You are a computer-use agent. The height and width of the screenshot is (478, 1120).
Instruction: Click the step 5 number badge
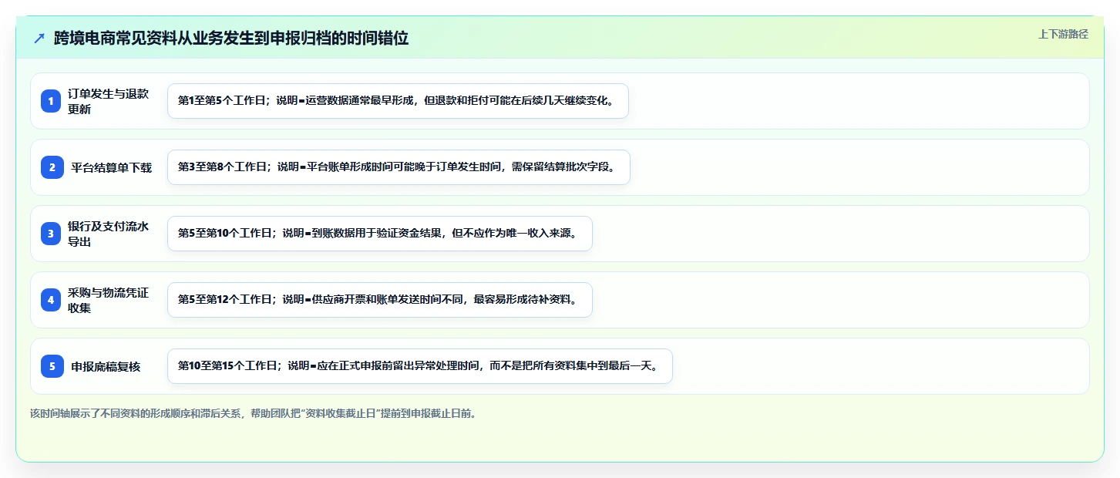[52, 366]
